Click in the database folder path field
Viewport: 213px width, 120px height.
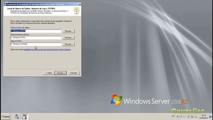(x=36, y=31)
